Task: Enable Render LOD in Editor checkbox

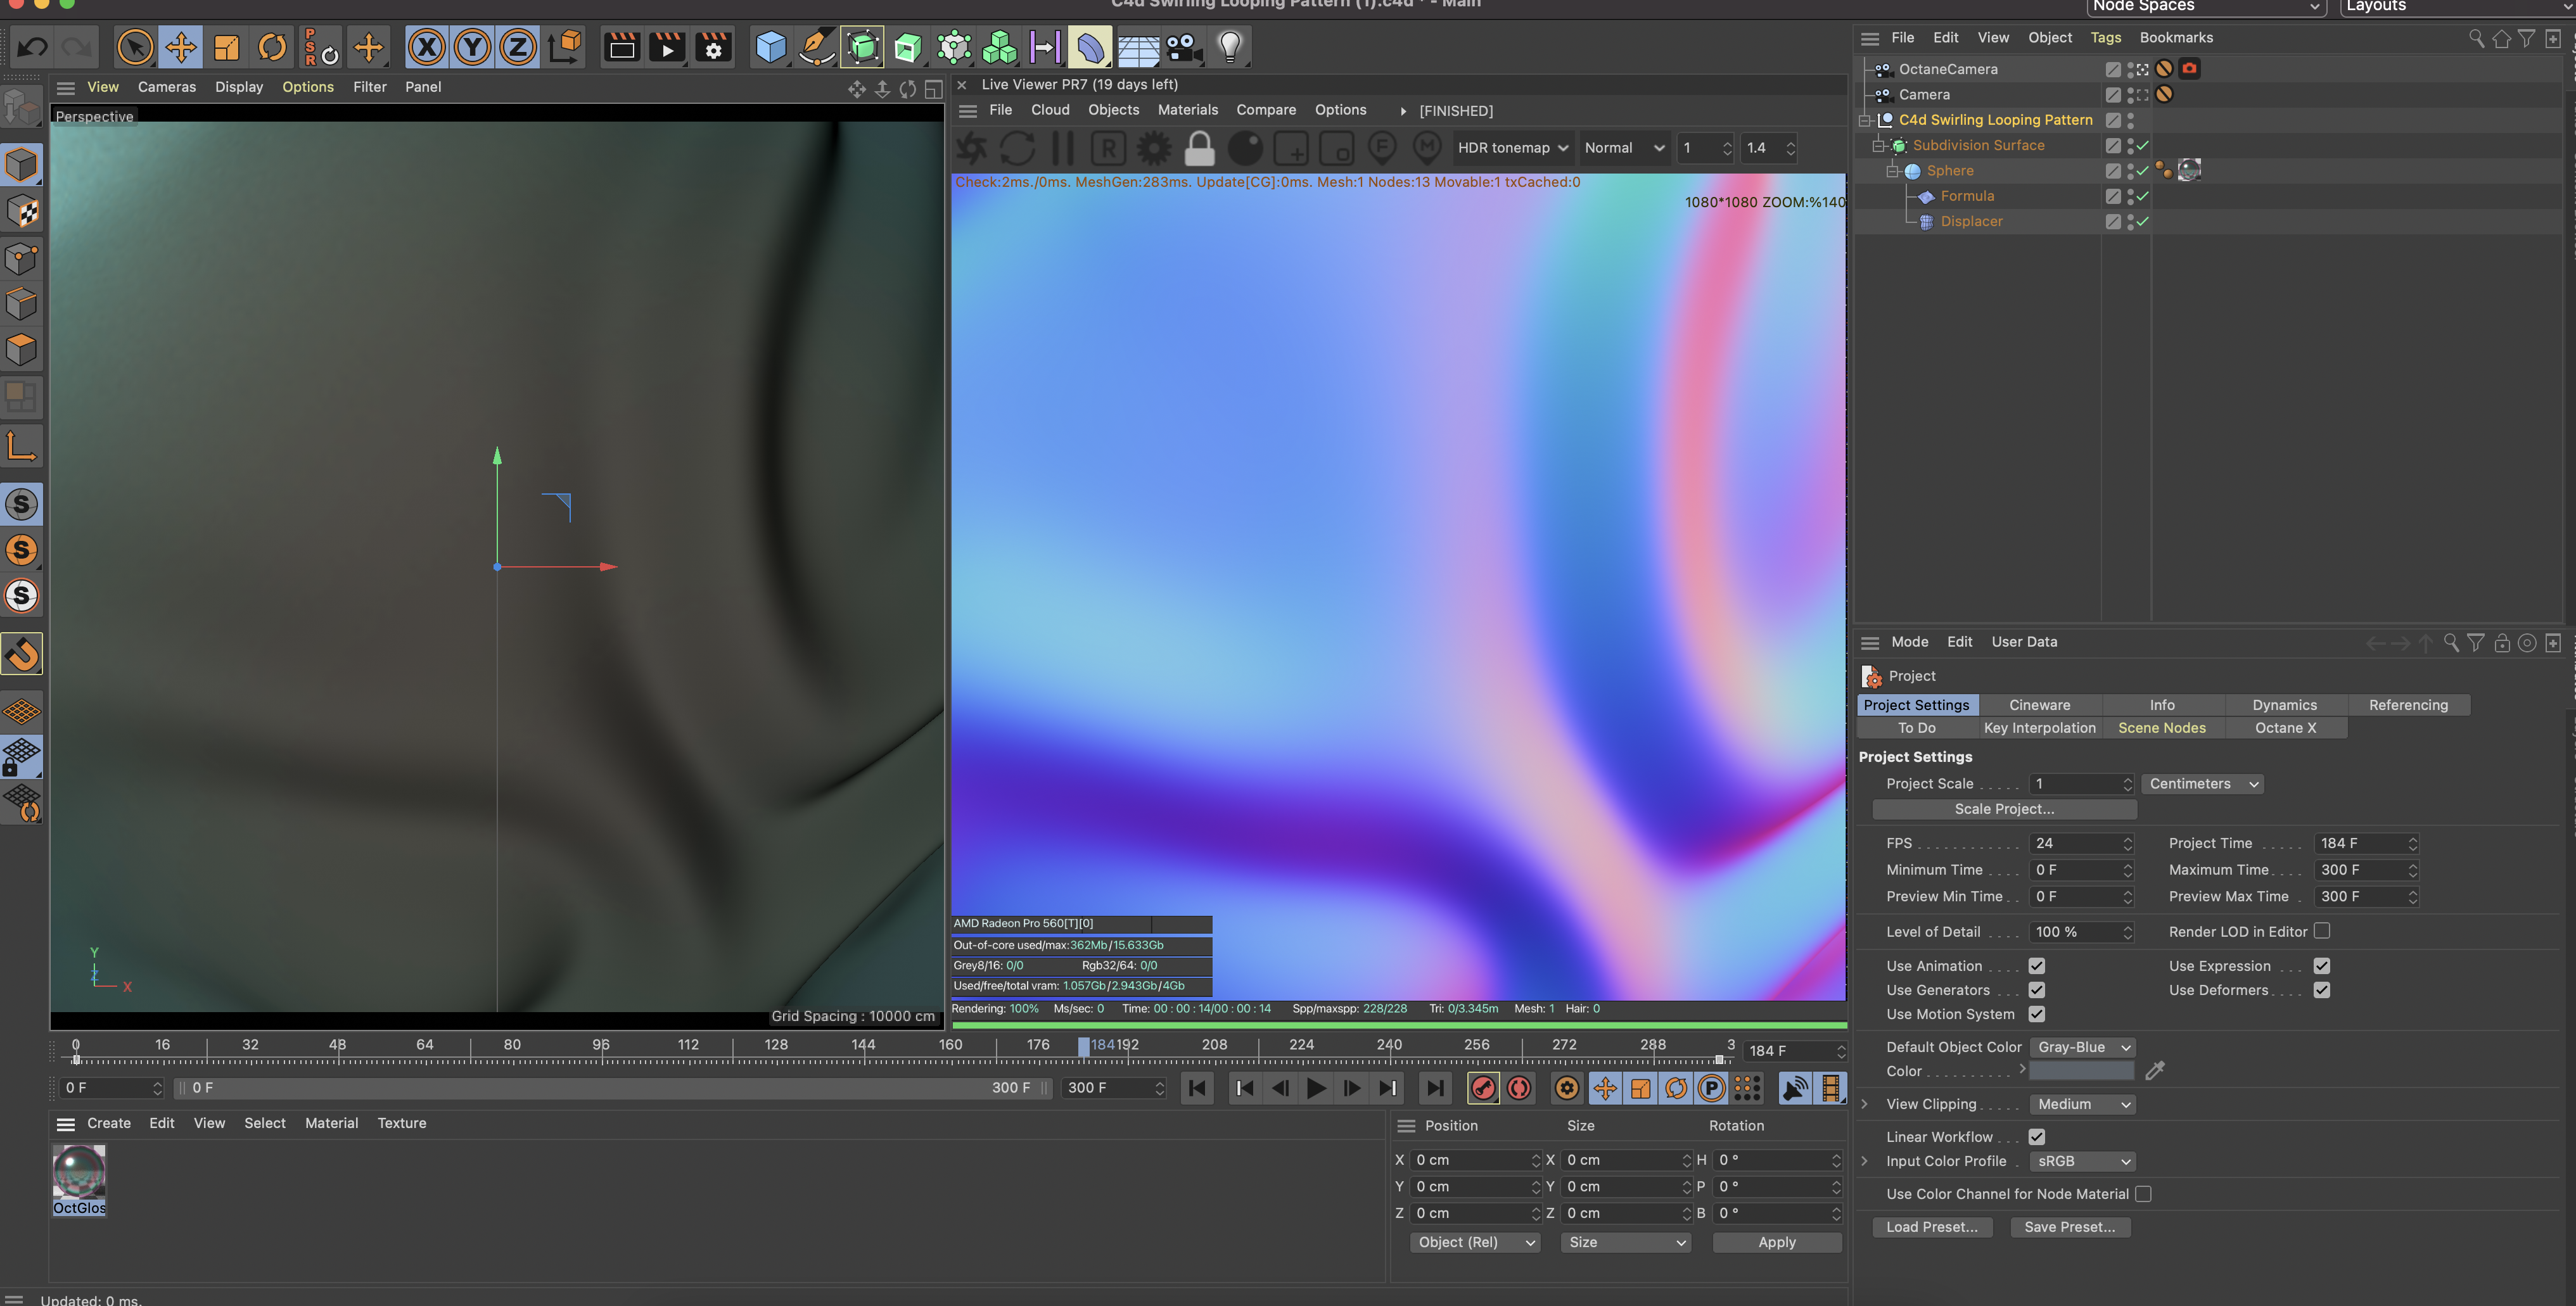Action: pyautogui.click(x=2322, y=931)
